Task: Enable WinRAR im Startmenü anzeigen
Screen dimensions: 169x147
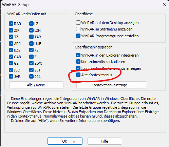Action: [78, 29]
